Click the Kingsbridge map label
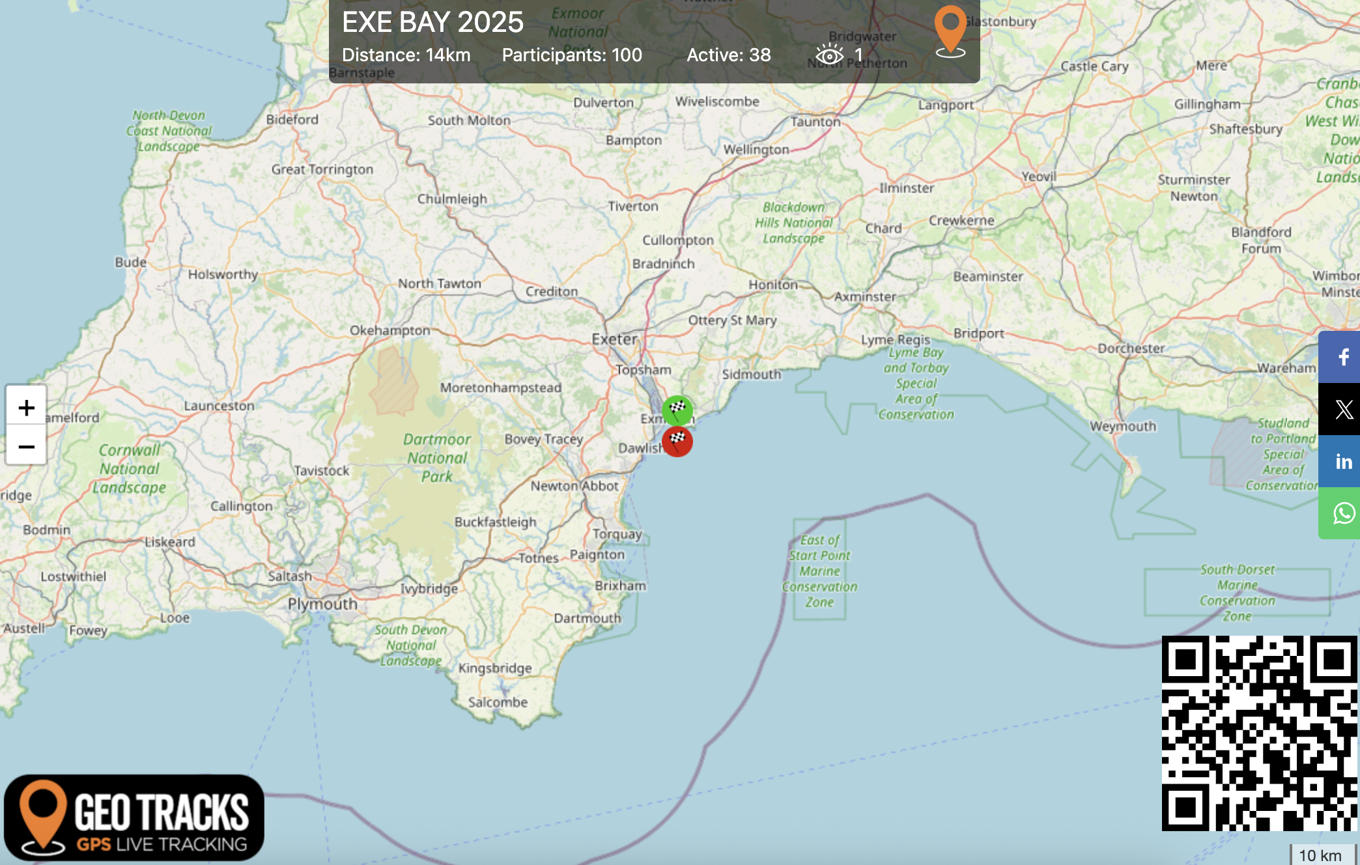Screen dimensions: 1360x865 click(x=495, y=668)
